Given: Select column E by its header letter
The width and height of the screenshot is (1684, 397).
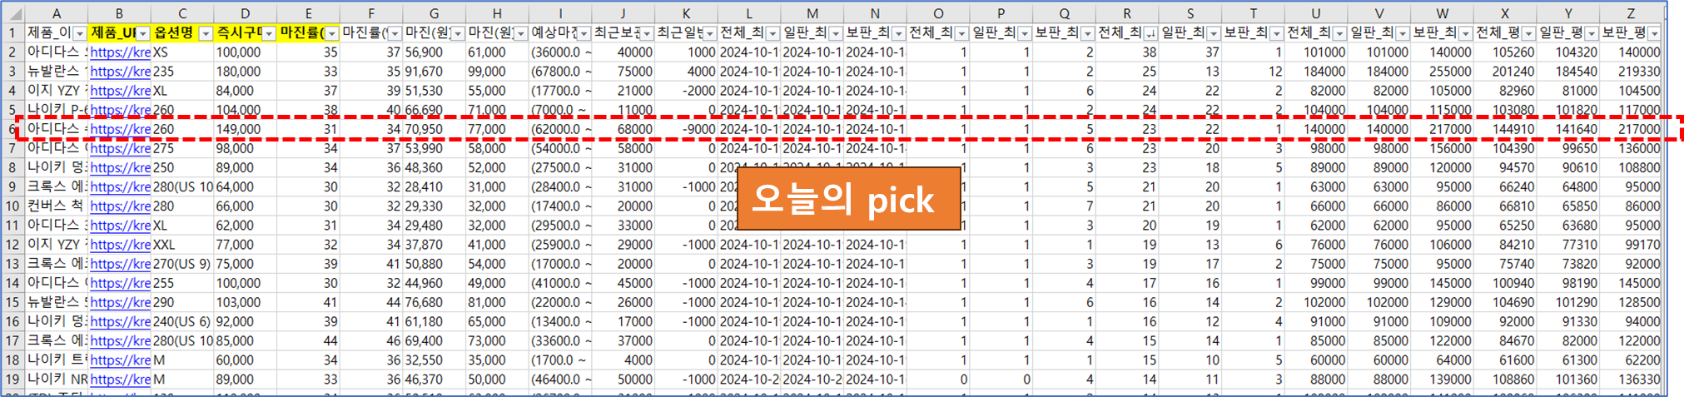Looking at the screenshot, I should tap(308, 14).
